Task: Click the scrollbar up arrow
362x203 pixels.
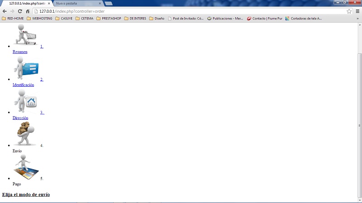Action: [359, 24]
